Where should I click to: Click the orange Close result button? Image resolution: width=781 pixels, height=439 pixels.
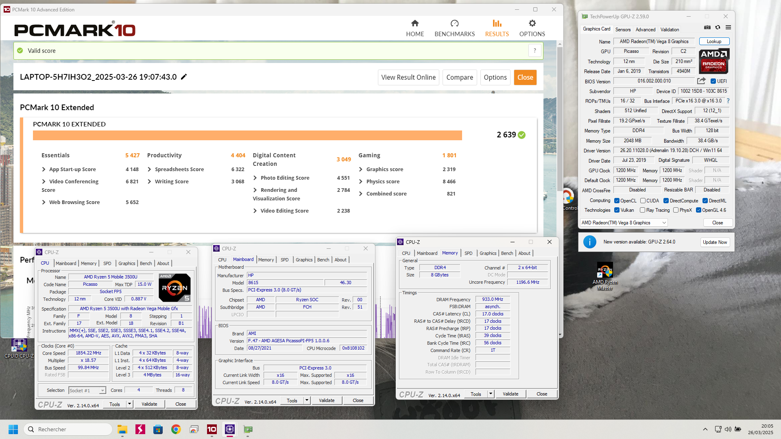click(525, 77)
